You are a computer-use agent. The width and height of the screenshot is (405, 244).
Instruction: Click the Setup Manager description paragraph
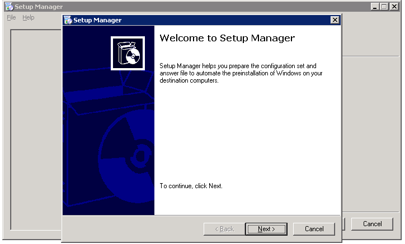241,73
